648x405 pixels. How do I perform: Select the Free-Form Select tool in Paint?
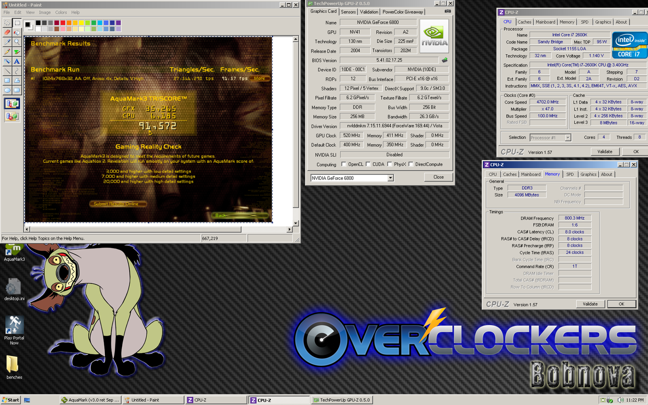pyautogui.click(x=7, y=23)
